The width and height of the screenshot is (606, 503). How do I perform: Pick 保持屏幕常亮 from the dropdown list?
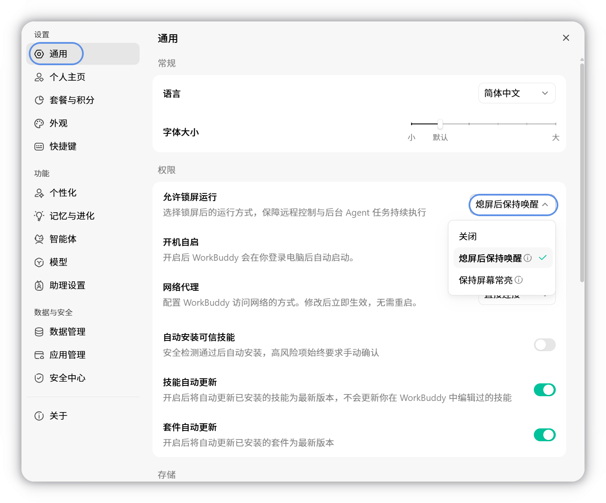[x=502, y=280]
